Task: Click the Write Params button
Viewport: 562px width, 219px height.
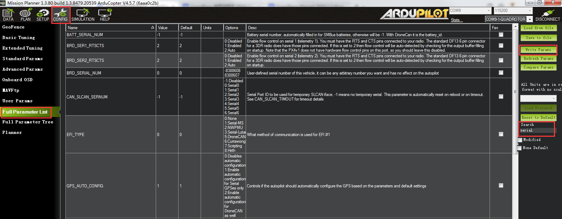Action: (538, 50)
